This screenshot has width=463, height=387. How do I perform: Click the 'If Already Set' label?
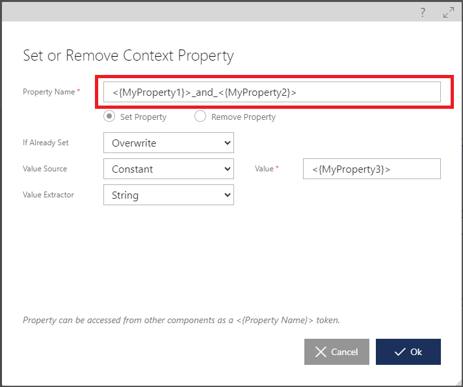click(46, 143)
